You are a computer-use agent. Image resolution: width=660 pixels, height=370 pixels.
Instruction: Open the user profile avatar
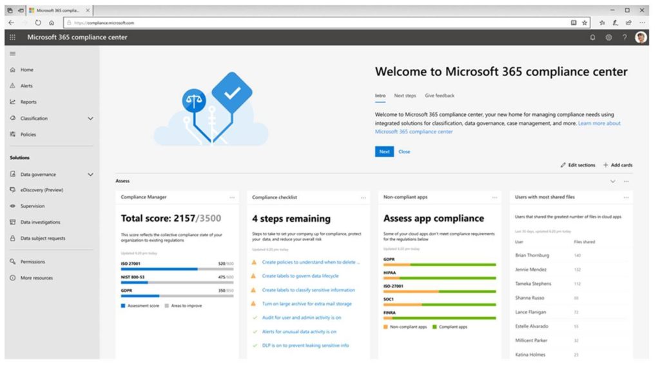pyautogui.click(x=641, y=37)
